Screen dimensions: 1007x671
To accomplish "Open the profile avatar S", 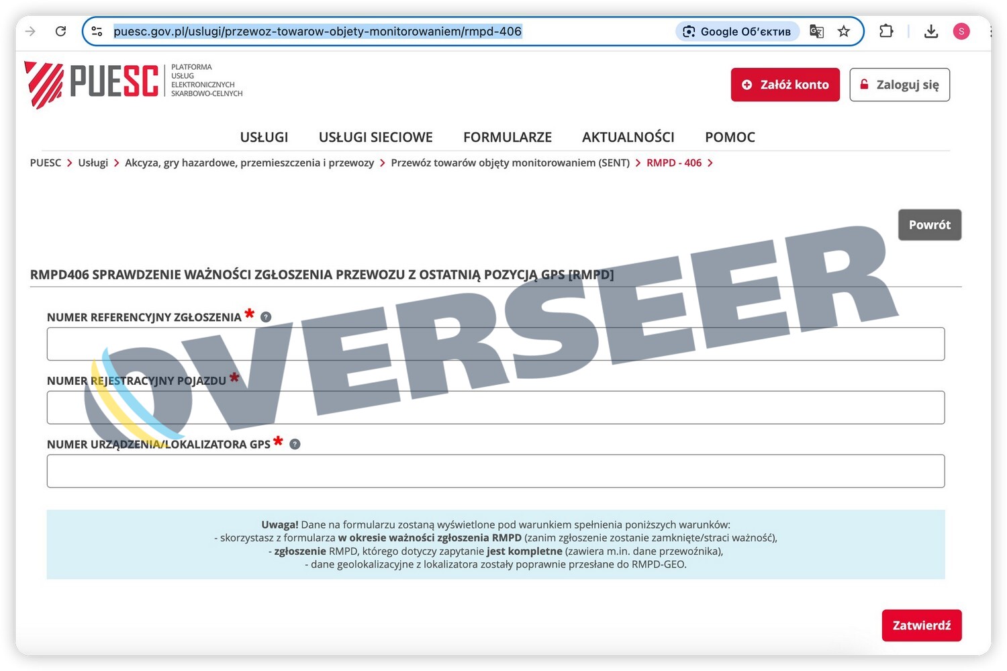I will [x=961, y=31].
